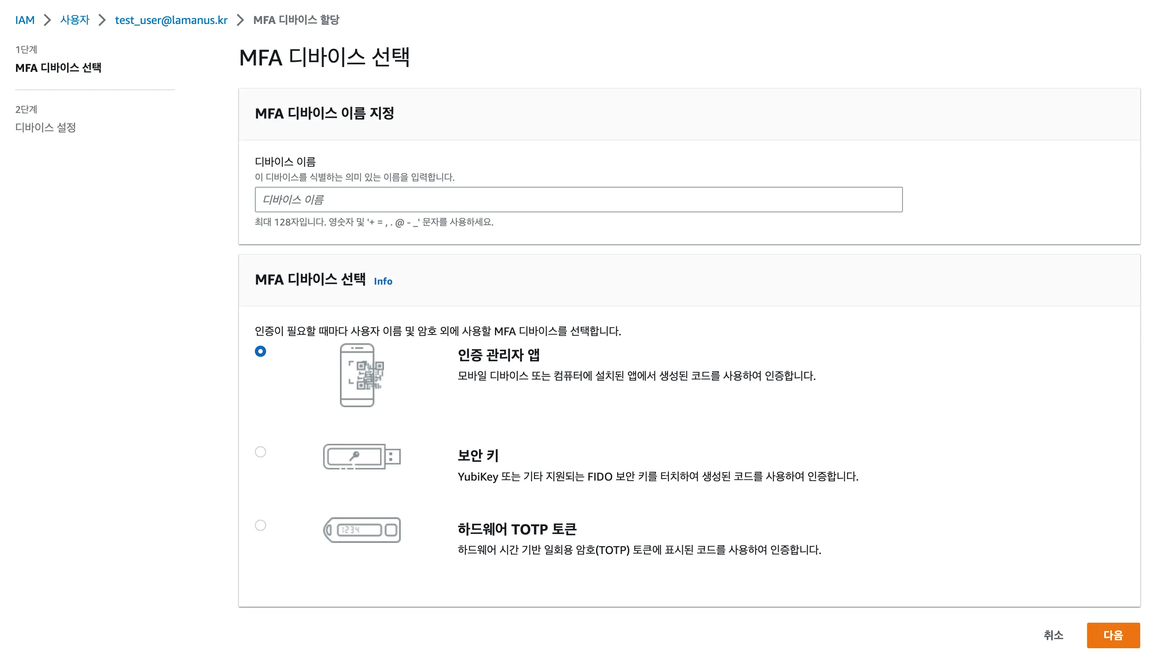1157x661 pixels.
Task: Click the 1단계 MFA 디바이스 선택 step
Action: click(58, 67)
